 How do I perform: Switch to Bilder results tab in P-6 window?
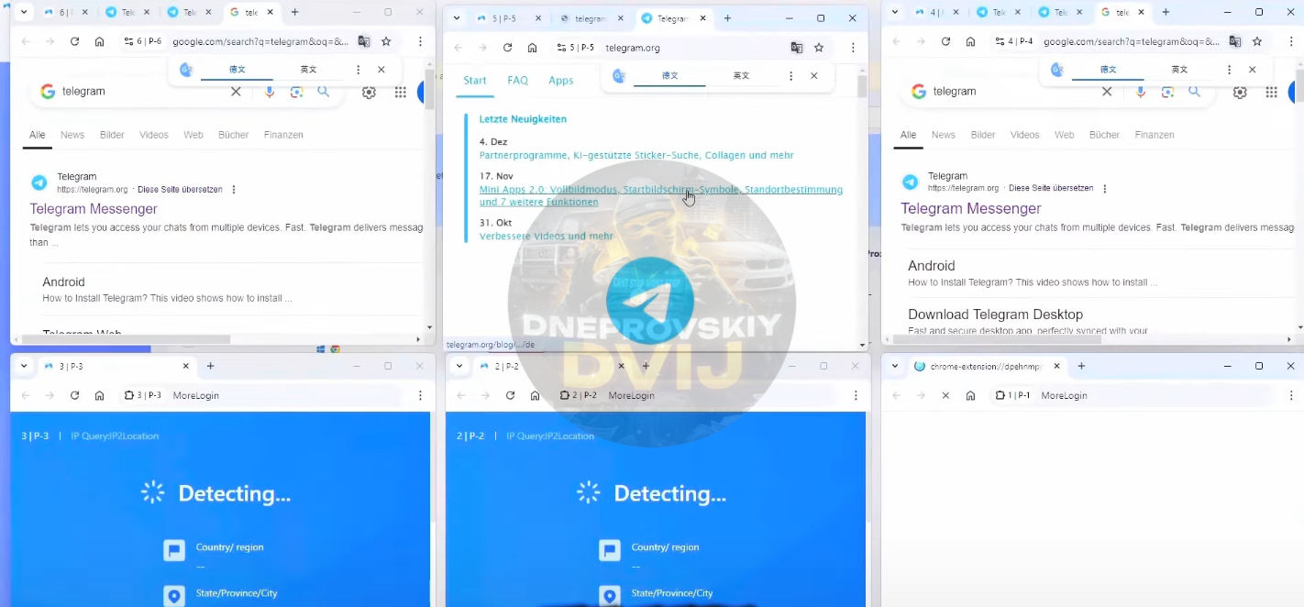[x=112, y=135]
